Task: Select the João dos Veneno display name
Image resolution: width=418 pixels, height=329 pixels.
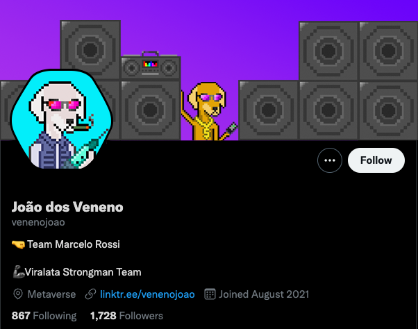Action: tap(67, 207)
